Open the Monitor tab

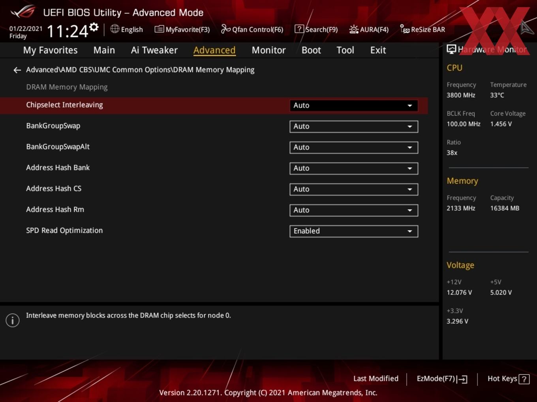[268, 50]
